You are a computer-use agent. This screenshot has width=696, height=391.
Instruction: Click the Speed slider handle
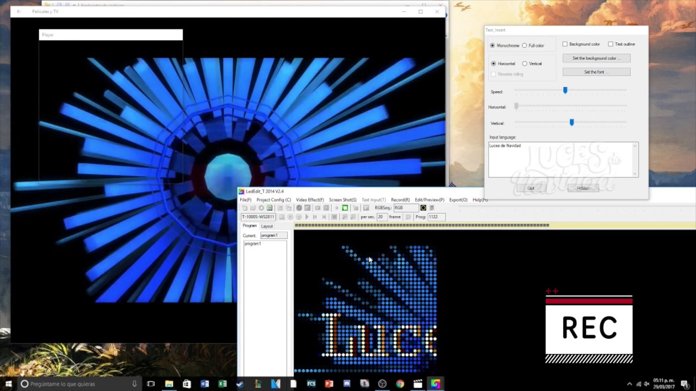[565, 91]
